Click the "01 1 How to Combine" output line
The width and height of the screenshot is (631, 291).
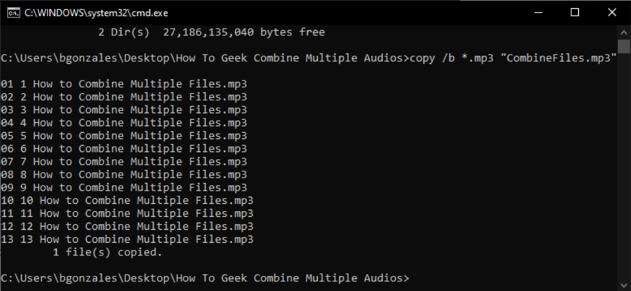pyautogui.click(x=124, y=84)
